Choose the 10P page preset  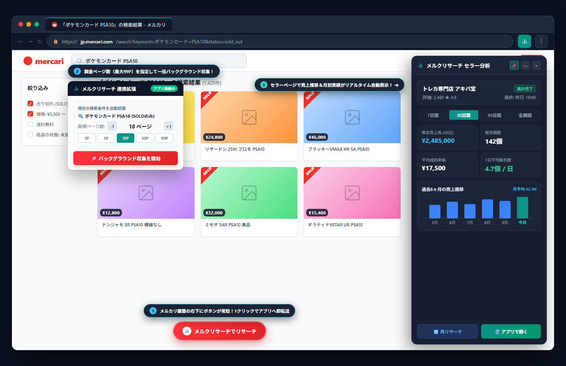click(126, 138)
